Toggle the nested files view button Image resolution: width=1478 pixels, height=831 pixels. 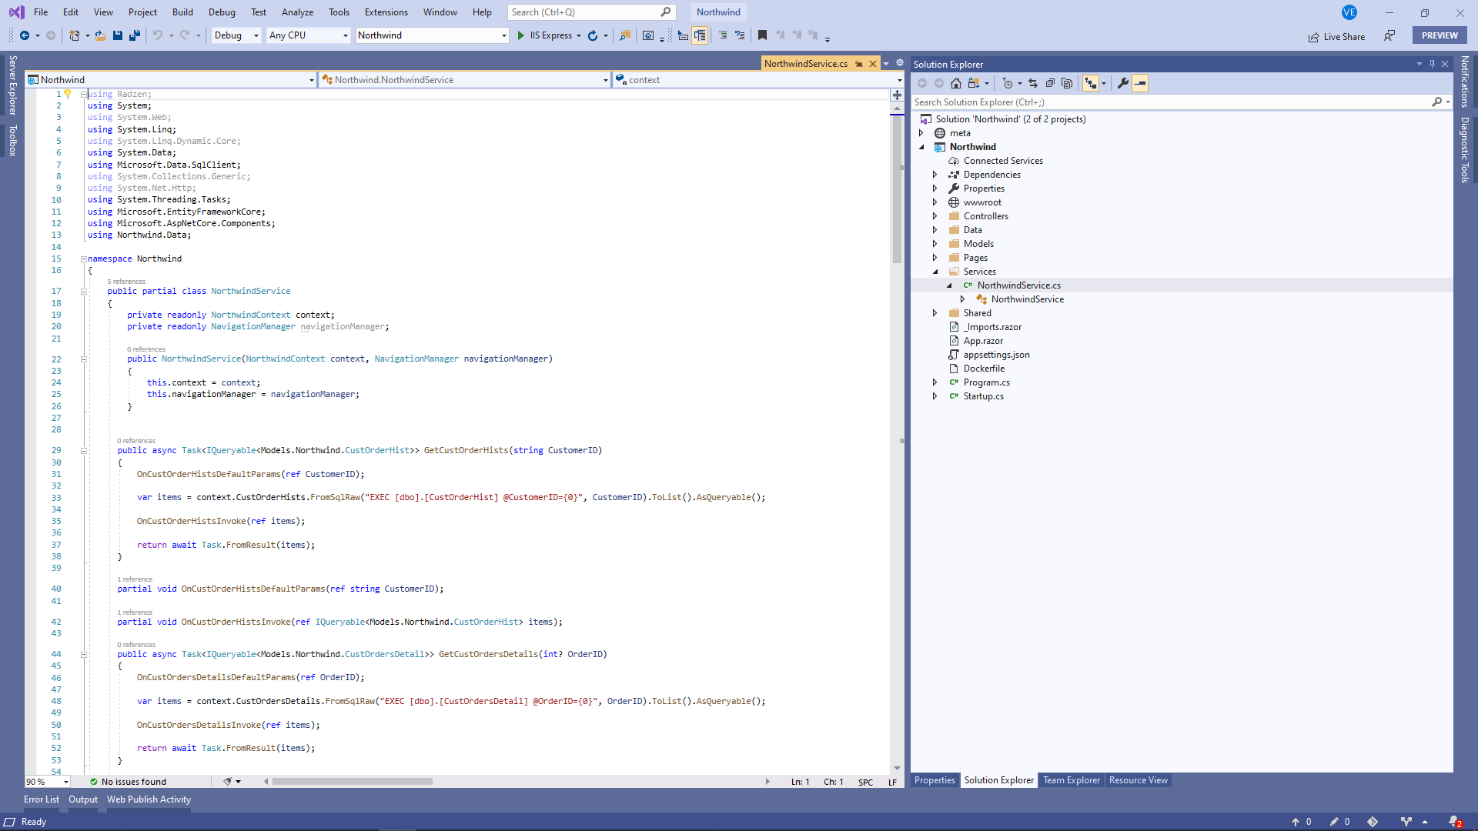click(1091, 83)
